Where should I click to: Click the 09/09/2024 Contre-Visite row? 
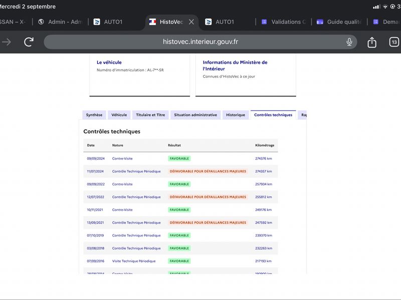point(180,158)
